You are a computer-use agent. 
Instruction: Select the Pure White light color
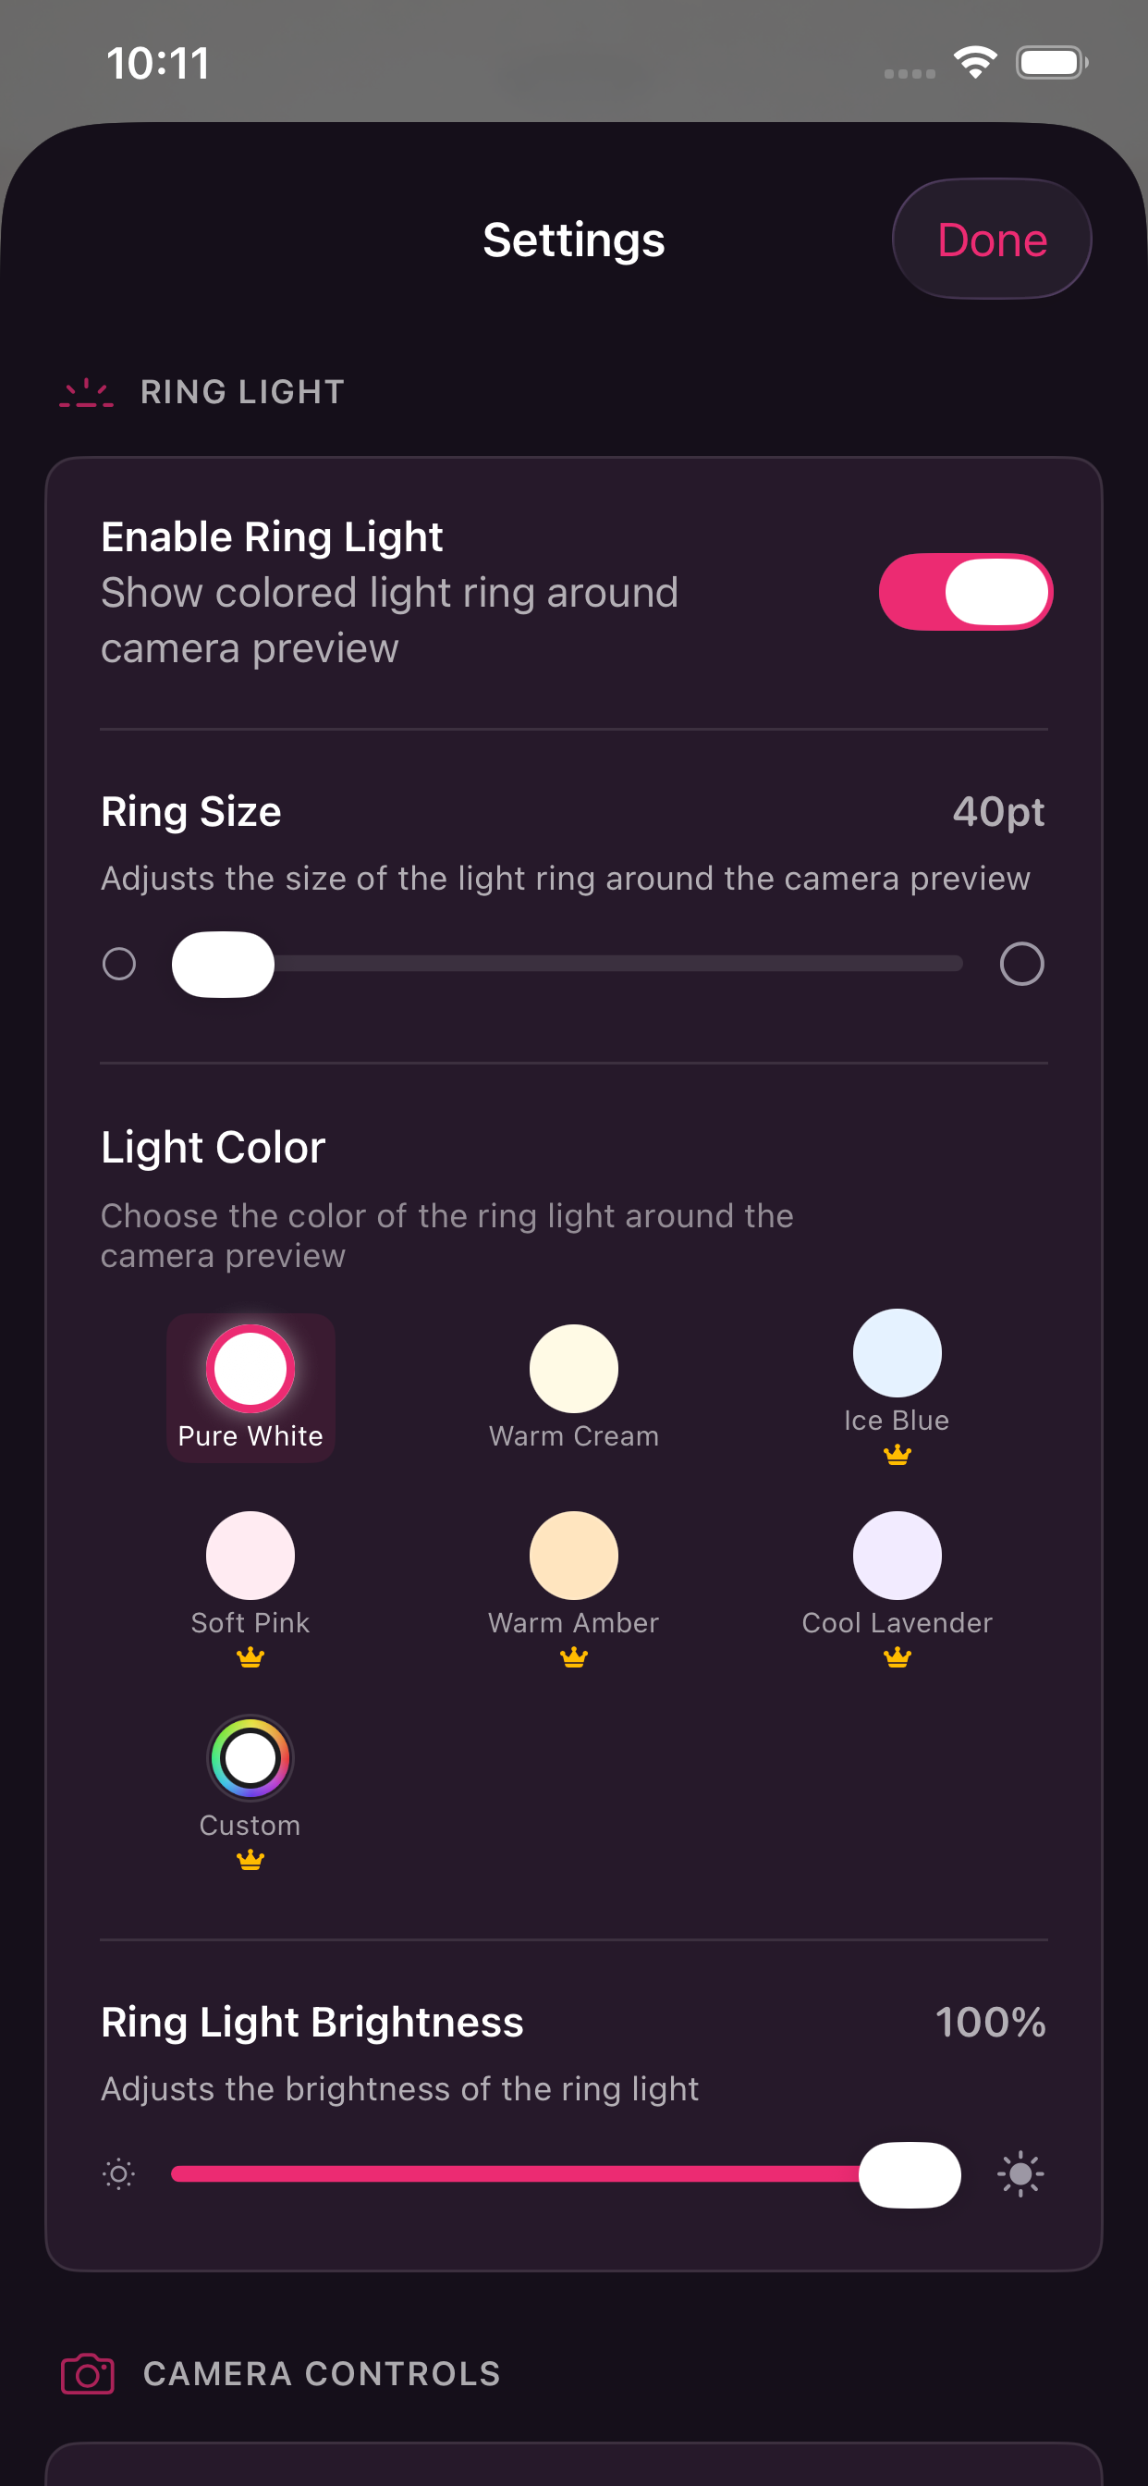pos(250,1369)
